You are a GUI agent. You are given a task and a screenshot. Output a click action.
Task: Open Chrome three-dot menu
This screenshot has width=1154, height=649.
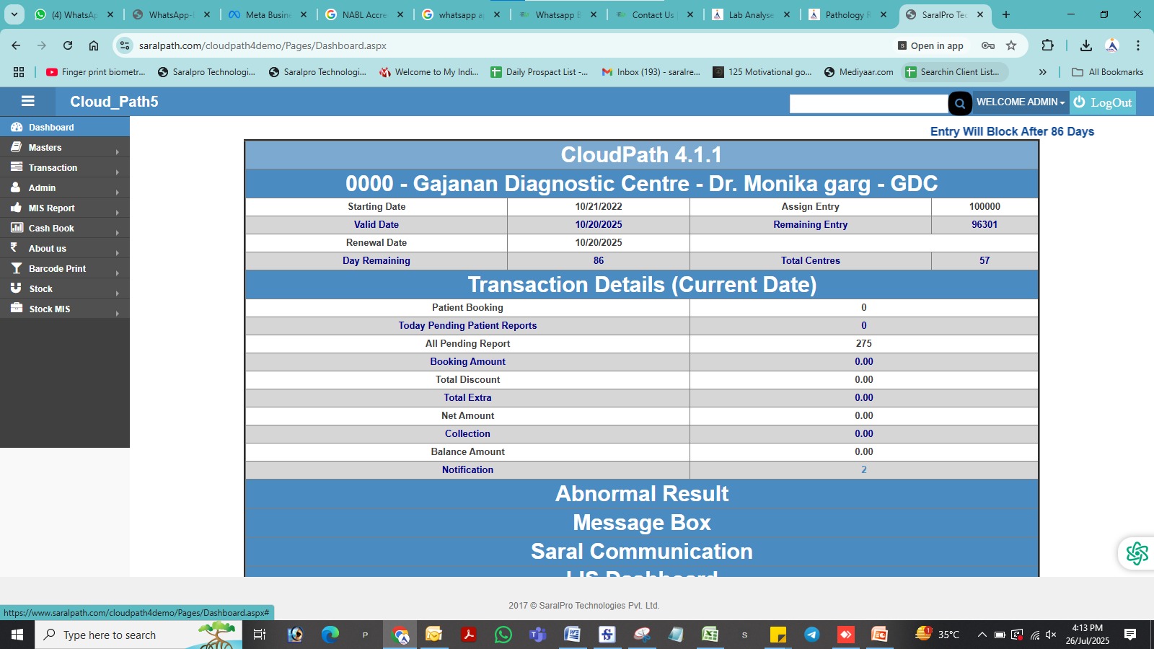(1138, 45)
